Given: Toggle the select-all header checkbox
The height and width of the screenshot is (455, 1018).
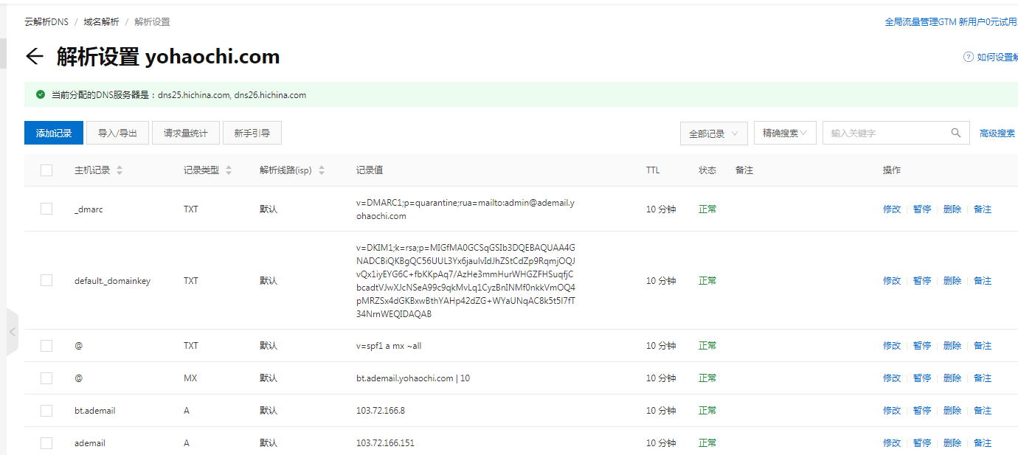Looking at the screenshot, I should 46,170.
